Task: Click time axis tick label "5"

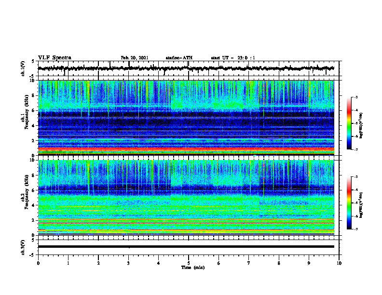Action: [x=189, y=263]
